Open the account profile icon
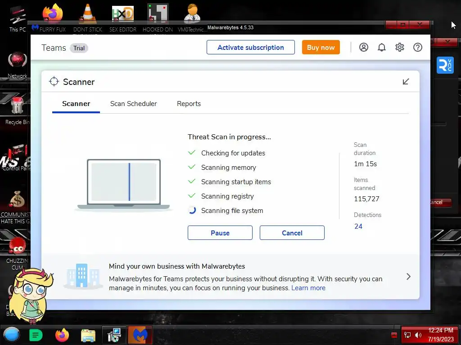The height and width of the screenshot is (345, 461). [363, 47]
